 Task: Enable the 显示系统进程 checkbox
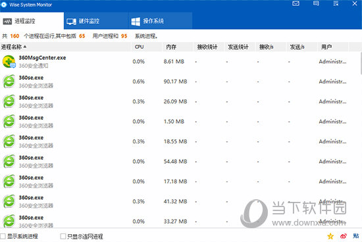(x=3, y=236)
